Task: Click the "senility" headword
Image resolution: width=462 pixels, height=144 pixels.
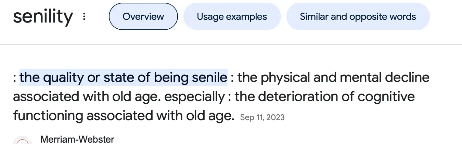Action: [x=43, y=16]
